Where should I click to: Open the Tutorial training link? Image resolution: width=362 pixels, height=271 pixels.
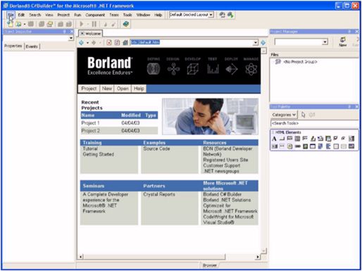[90, 149]
